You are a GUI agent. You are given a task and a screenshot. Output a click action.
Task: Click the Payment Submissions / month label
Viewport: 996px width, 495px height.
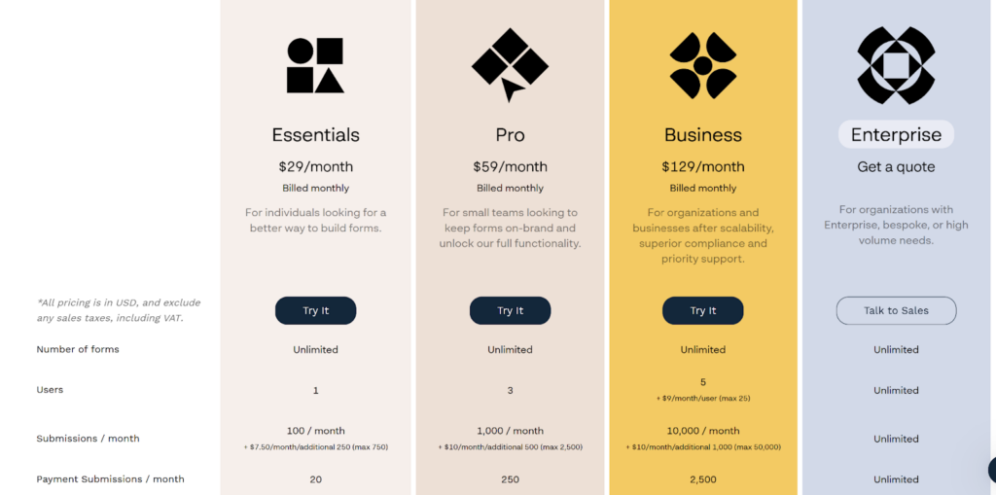tap(111, 479)
